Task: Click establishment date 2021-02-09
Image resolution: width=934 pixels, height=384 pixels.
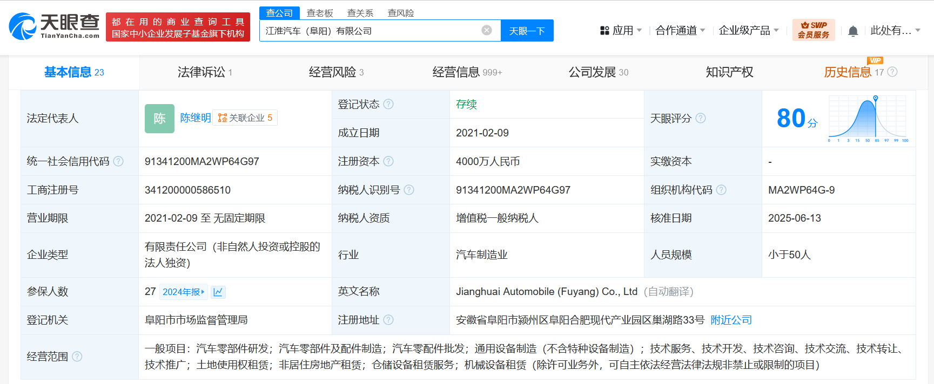Action: (482, 133)
